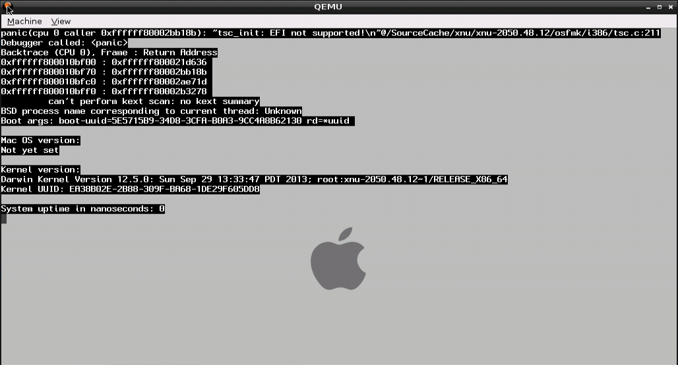Click backtrace row 0xffffff800010bf70
Image resolution: width=678 pixels, height=365 pixels.
(x=104, y=72)
